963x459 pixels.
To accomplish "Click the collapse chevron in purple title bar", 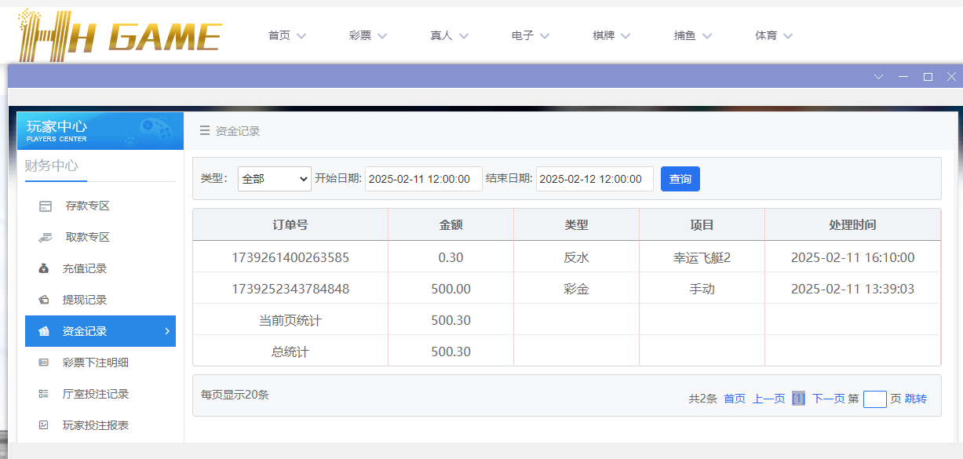I will 878,77.
